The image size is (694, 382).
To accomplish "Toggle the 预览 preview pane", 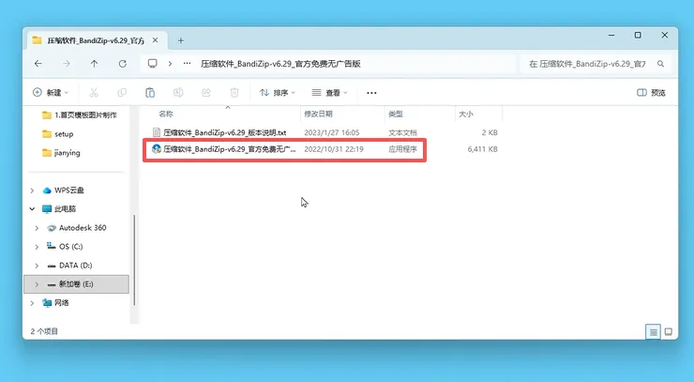I will (x=651, y=93).
